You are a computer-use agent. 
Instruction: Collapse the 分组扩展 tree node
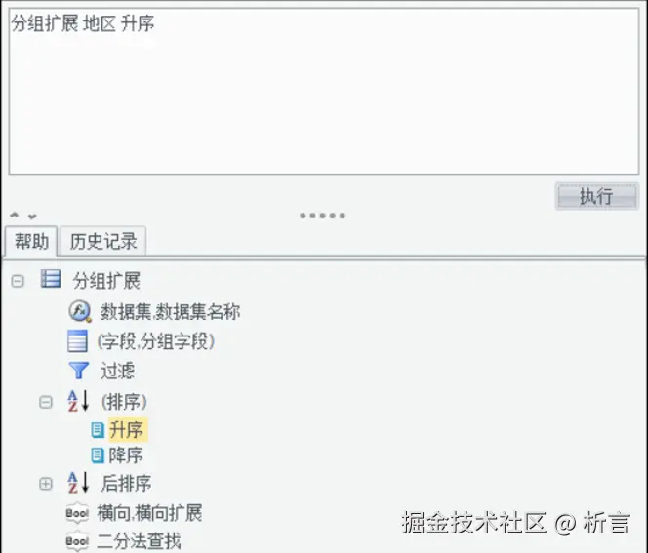pos(18,281)
